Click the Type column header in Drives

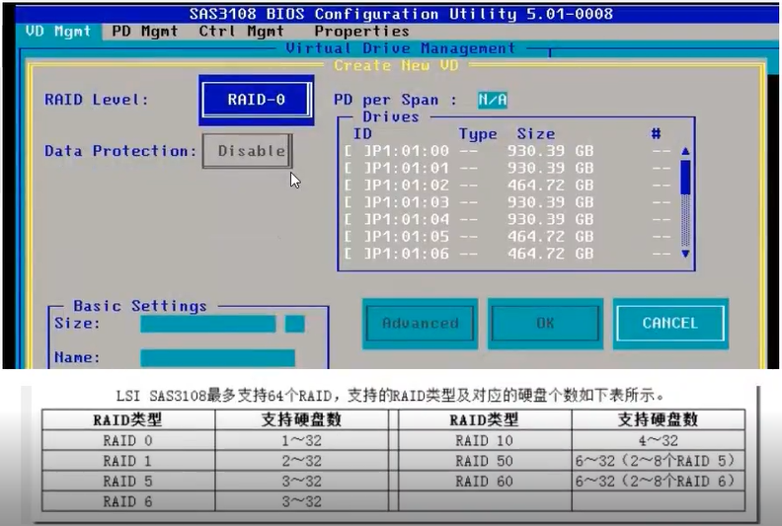tap(478, 134)
